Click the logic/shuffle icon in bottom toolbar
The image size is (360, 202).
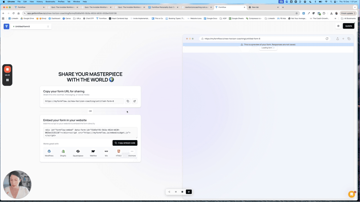coord(176,192)
